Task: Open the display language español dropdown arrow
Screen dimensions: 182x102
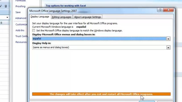Action: coord(168,39)
